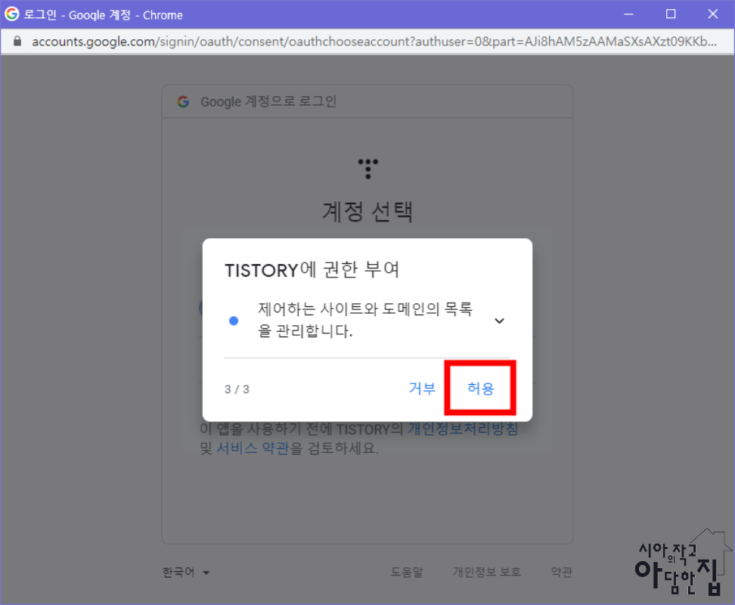Click the 제어하는 사이트와 도메인의 목록 permission text
This screenshot has height=605, width=735.
[x=365, y=320]
